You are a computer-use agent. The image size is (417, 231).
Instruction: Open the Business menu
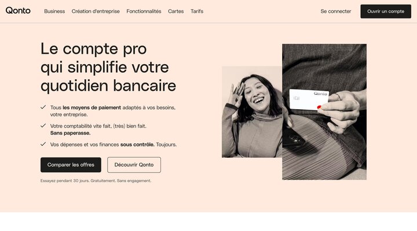coord(54,12)
